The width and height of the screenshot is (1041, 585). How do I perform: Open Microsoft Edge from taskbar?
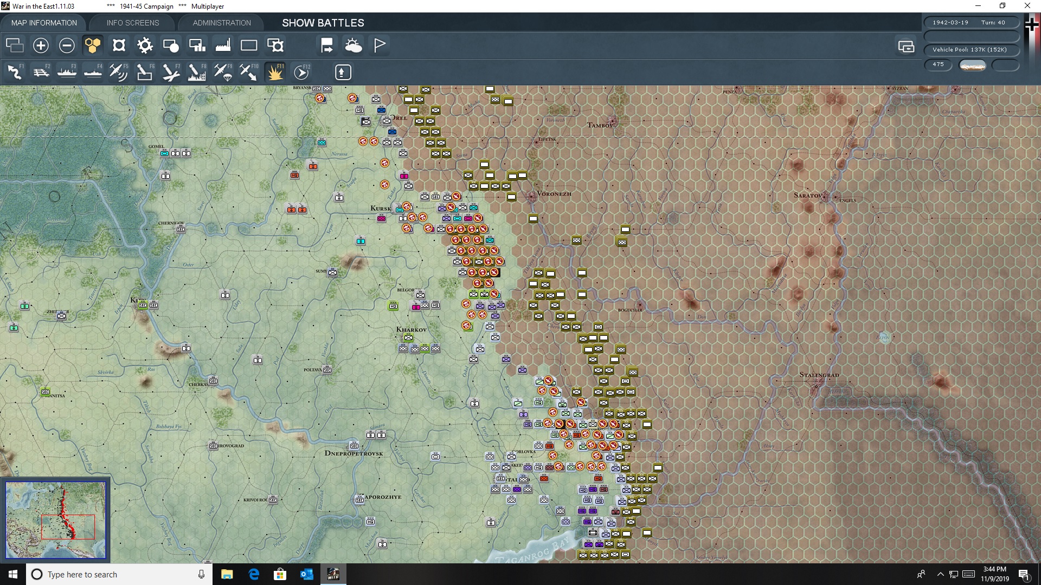pos(253,574)
